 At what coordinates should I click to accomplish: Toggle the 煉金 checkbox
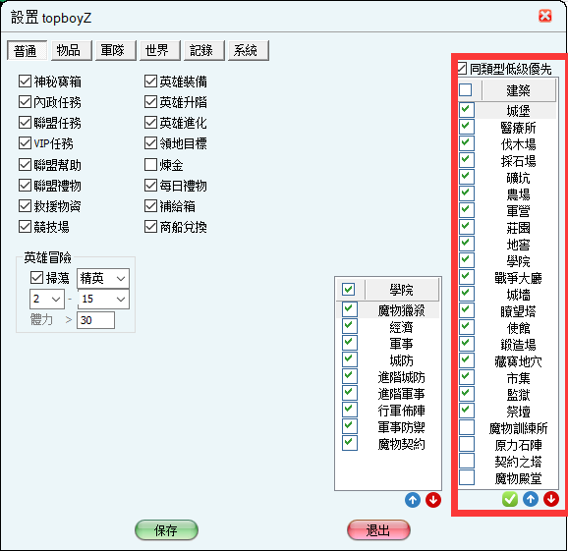[x=150, y=165]
